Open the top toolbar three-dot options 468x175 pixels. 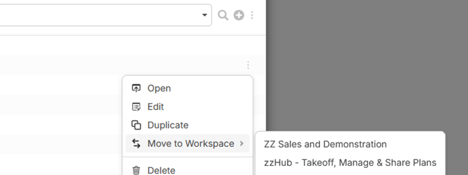pyautogui.click(x=252, y=16)
